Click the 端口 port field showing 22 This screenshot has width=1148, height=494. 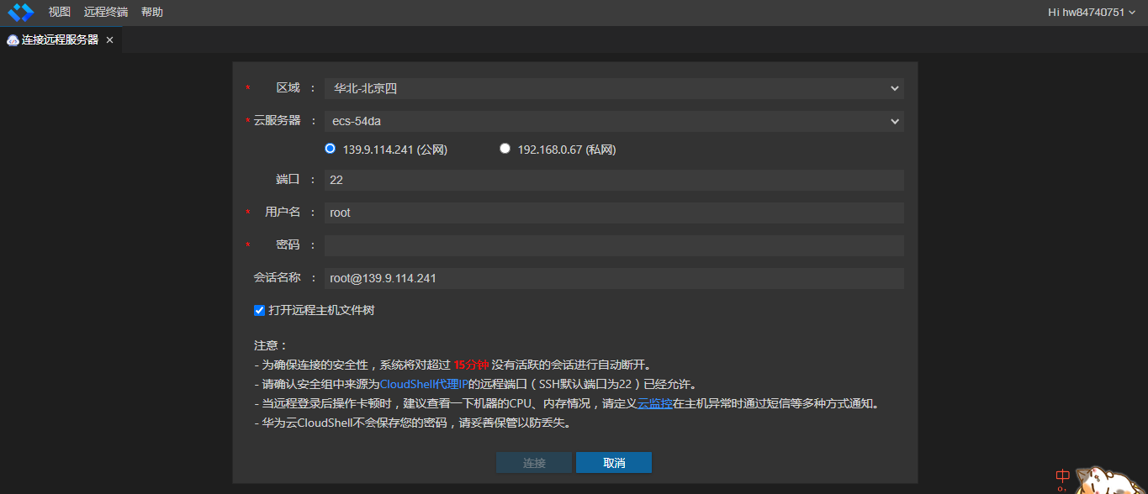(x=614, y=180)
